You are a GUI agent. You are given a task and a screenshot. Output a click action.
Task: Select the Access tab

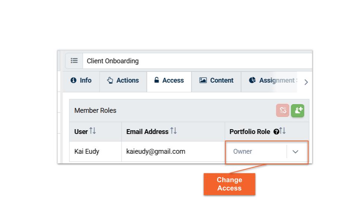click(169, 80)
